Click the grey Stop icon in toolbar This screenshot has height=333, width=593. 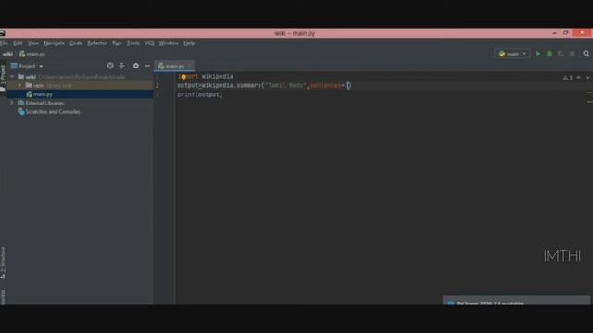point(572,54)
